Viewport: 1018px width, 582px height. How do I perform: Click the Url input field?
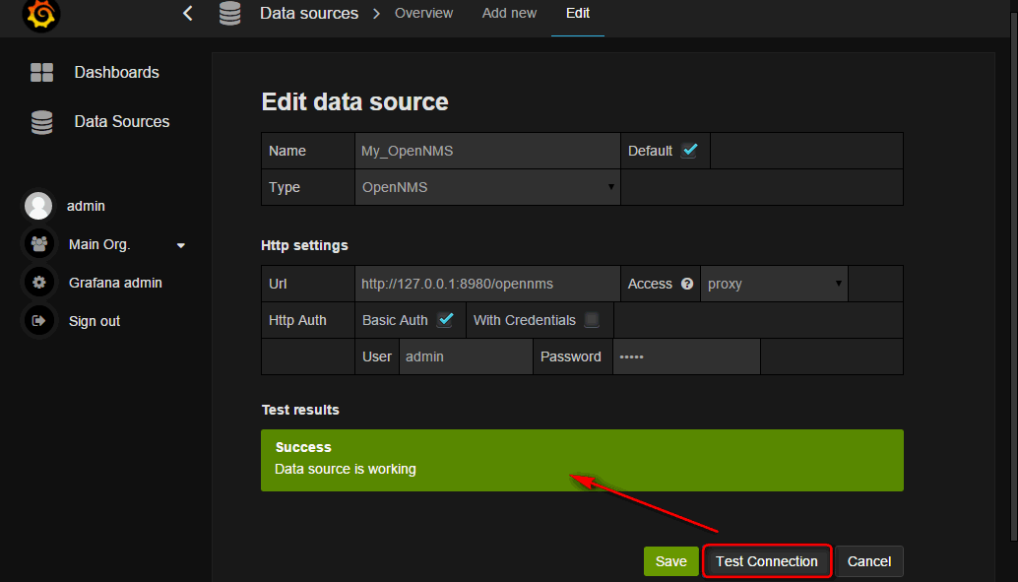pyautogui.click(x=487, y=284)
